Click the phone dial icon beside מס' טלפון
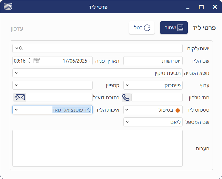Image resolution: width=222 pixels, height=179 pixels. pyautogui.click(x=126, y=97)
